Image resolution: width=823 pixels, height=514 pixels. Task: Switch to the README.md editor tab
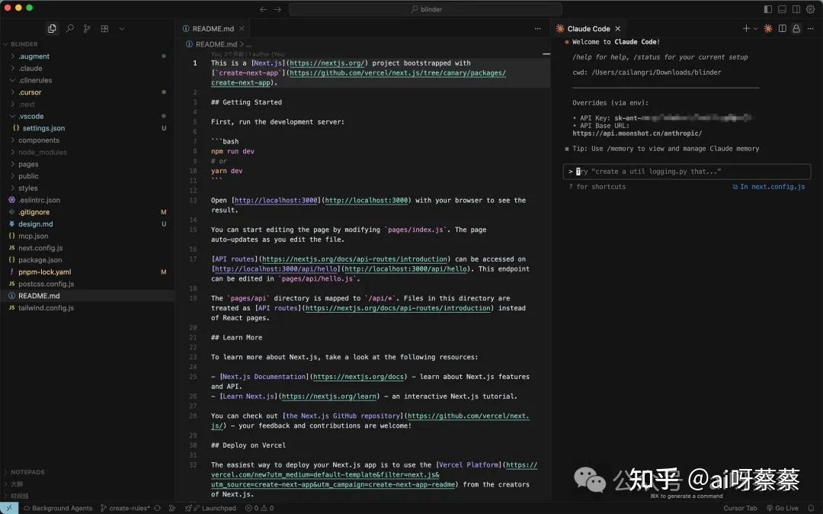point(212,27)
